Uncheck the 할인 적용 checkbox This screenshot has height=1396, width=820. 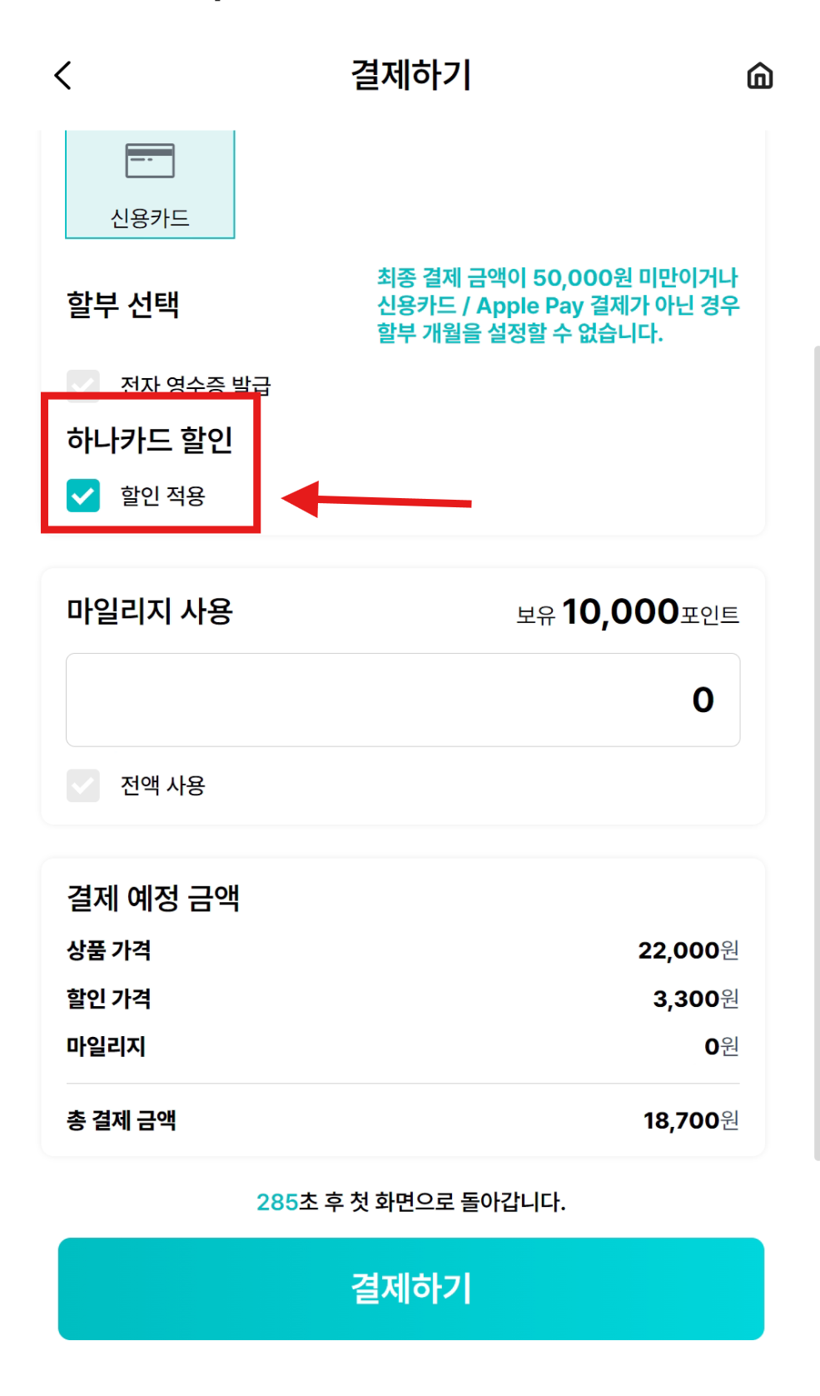[83, 496]
